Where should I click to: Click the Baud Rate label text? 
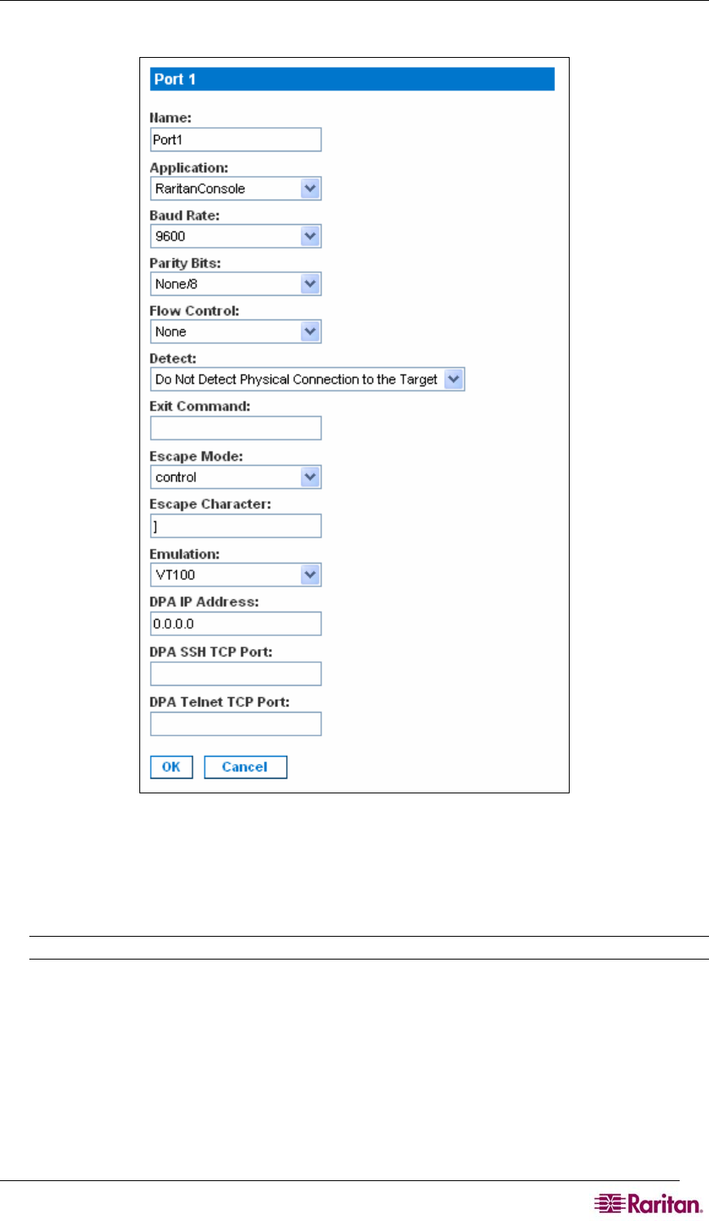tap(184, 216)
